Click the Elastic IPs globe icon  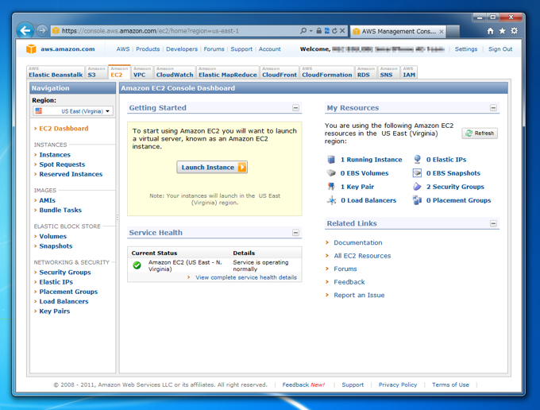click(x=417, y=159)
